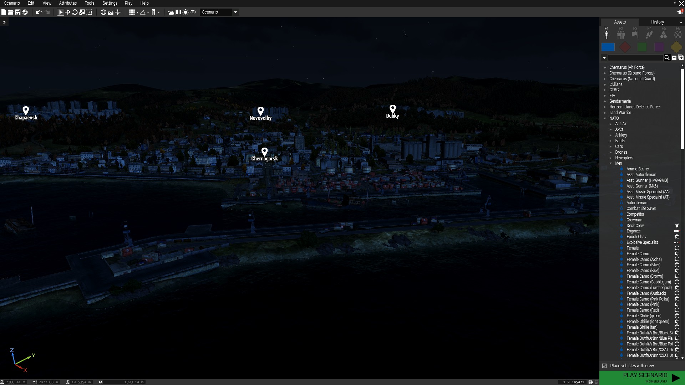Open the Attributes menu
The height and width of the screenshot is (385, 685).
(68, 3)
